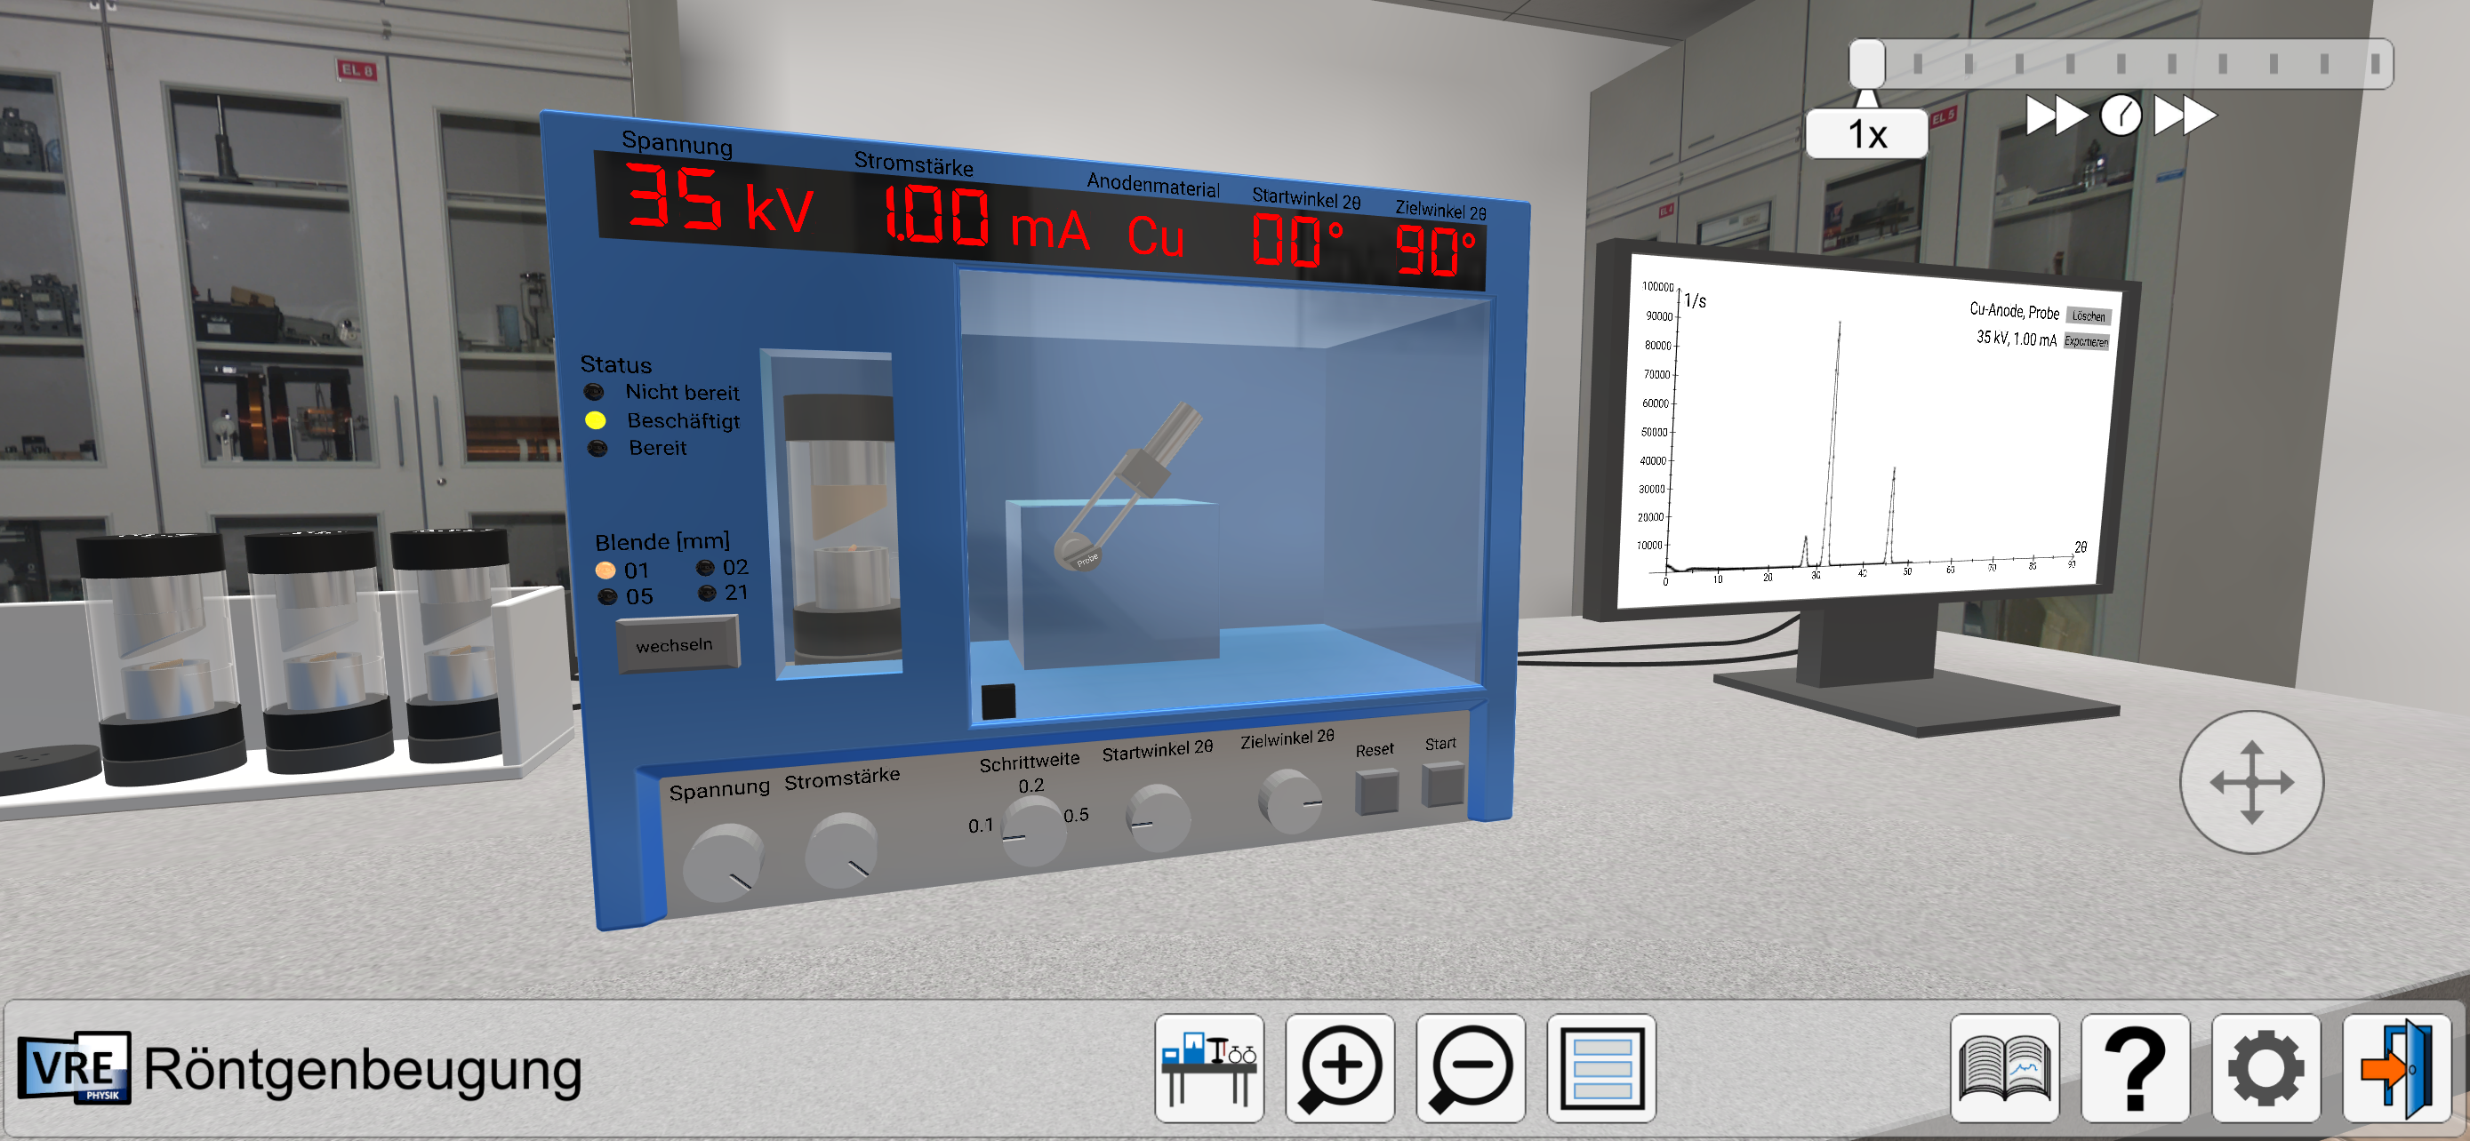
Task: Turn the Stromstärke knob
Action: [x=842, y=850]
